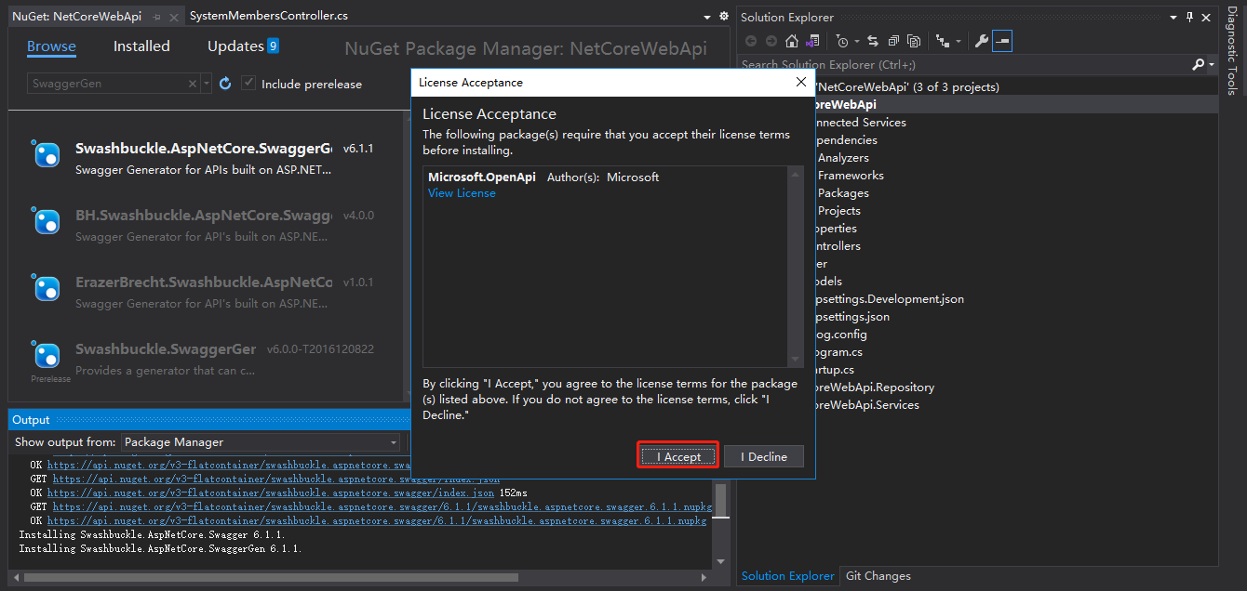Viewport: 1247px width, 591px height.
Task: Open the View License link
Action: (462, 193)
